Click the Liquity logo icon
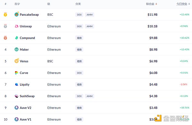 coord(17,84)
